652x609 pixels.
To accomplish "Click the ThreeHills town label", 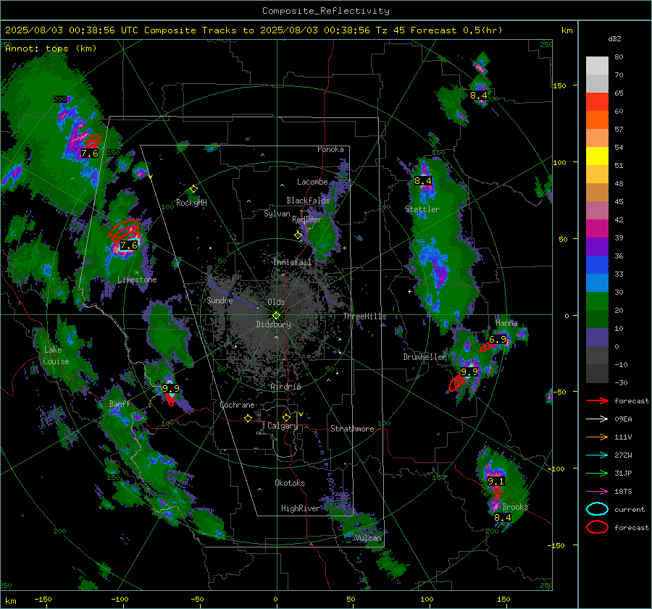I will (364, 316).
